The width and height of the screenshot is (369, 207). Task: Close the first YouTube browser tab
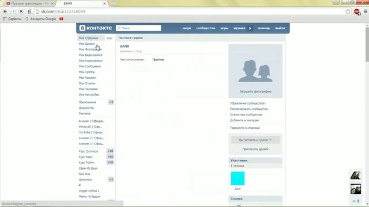pos(52,3)
